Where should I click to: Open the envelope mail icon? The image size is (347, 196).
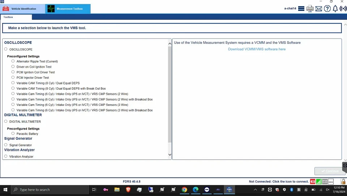click(318, 9)
